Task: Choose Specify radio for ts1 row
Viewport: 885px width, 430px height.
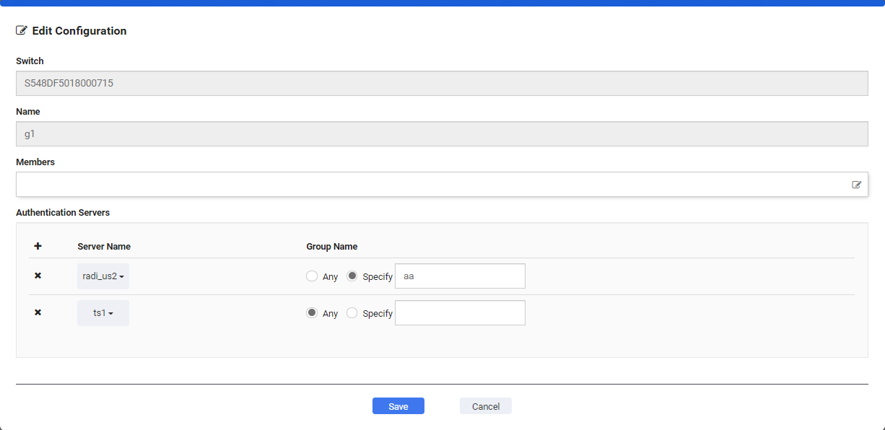Action: (352, 313)
